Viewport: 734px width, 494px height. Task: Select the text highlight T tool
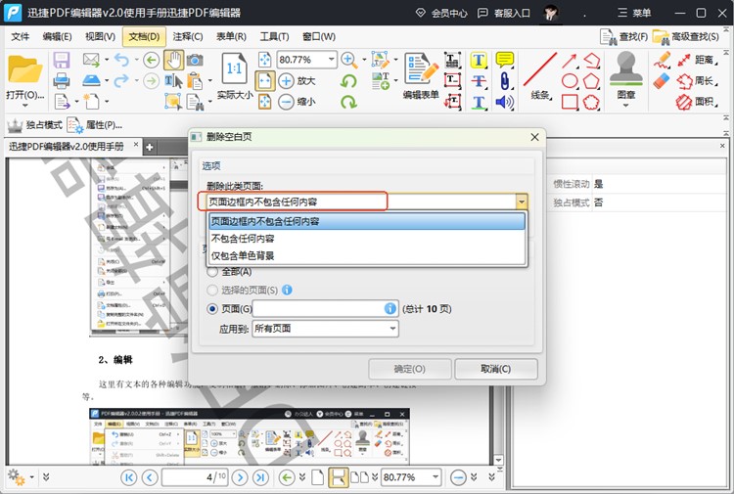click(x=479, y=60)
